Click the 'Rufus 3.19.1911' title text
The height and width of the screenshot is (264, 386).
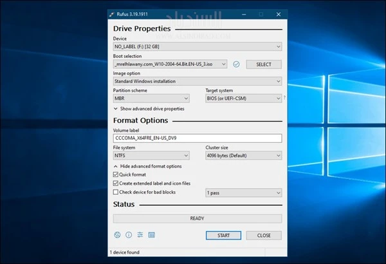click(132, 14)
